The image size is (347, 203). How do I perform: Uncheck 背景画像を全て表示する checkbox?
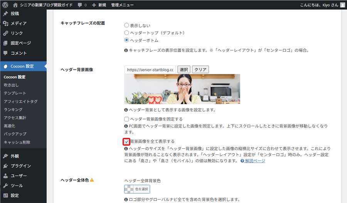click(x=126, y=141)
